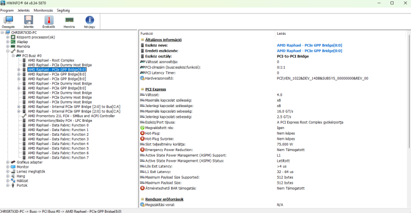Expand the Központi processzor(ok) node
Viewport: 411px width, 213px height.
(x=8, y=37)
